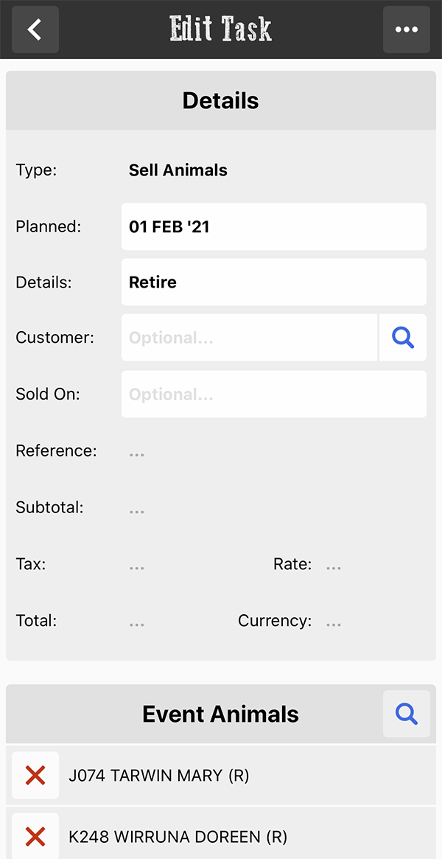Open the Sold On date field
Viewport: 442px width, 859px height.
pyautogui.click(x=274, y=394)
